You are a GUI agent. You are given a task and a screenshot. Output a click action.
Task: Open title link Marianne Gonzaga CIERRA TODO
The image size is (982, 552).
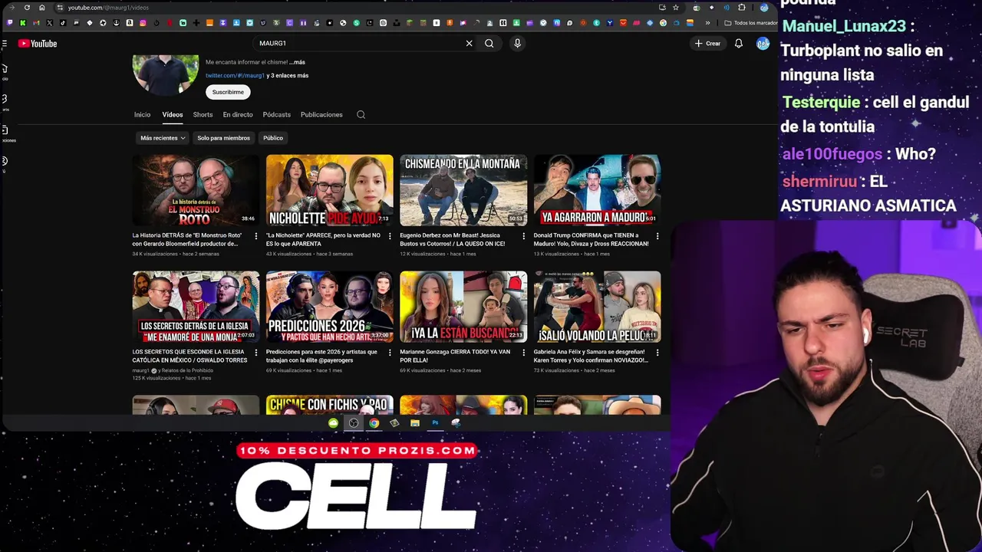coord(455,356)
